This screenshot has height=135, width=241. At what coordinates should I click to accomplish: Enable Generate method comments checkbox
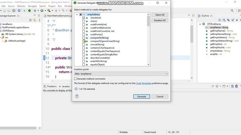click(x=75, y=79)
